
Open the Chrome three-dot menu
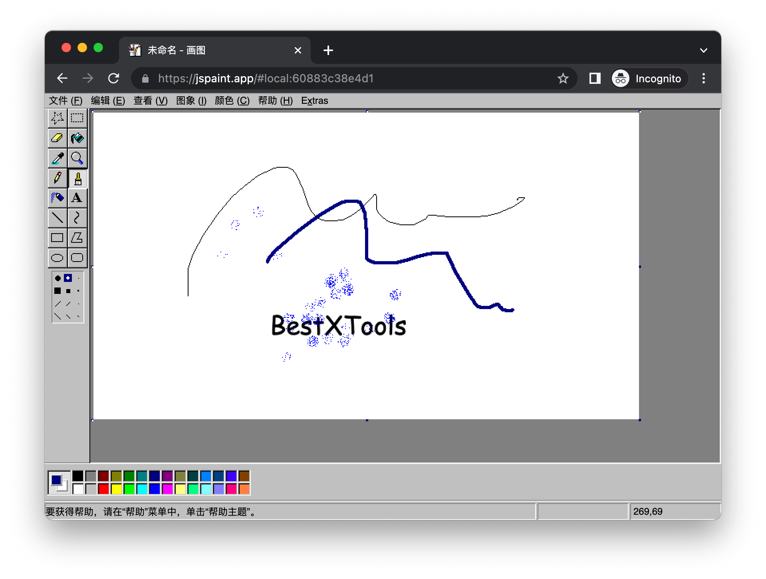pos(704,78)
